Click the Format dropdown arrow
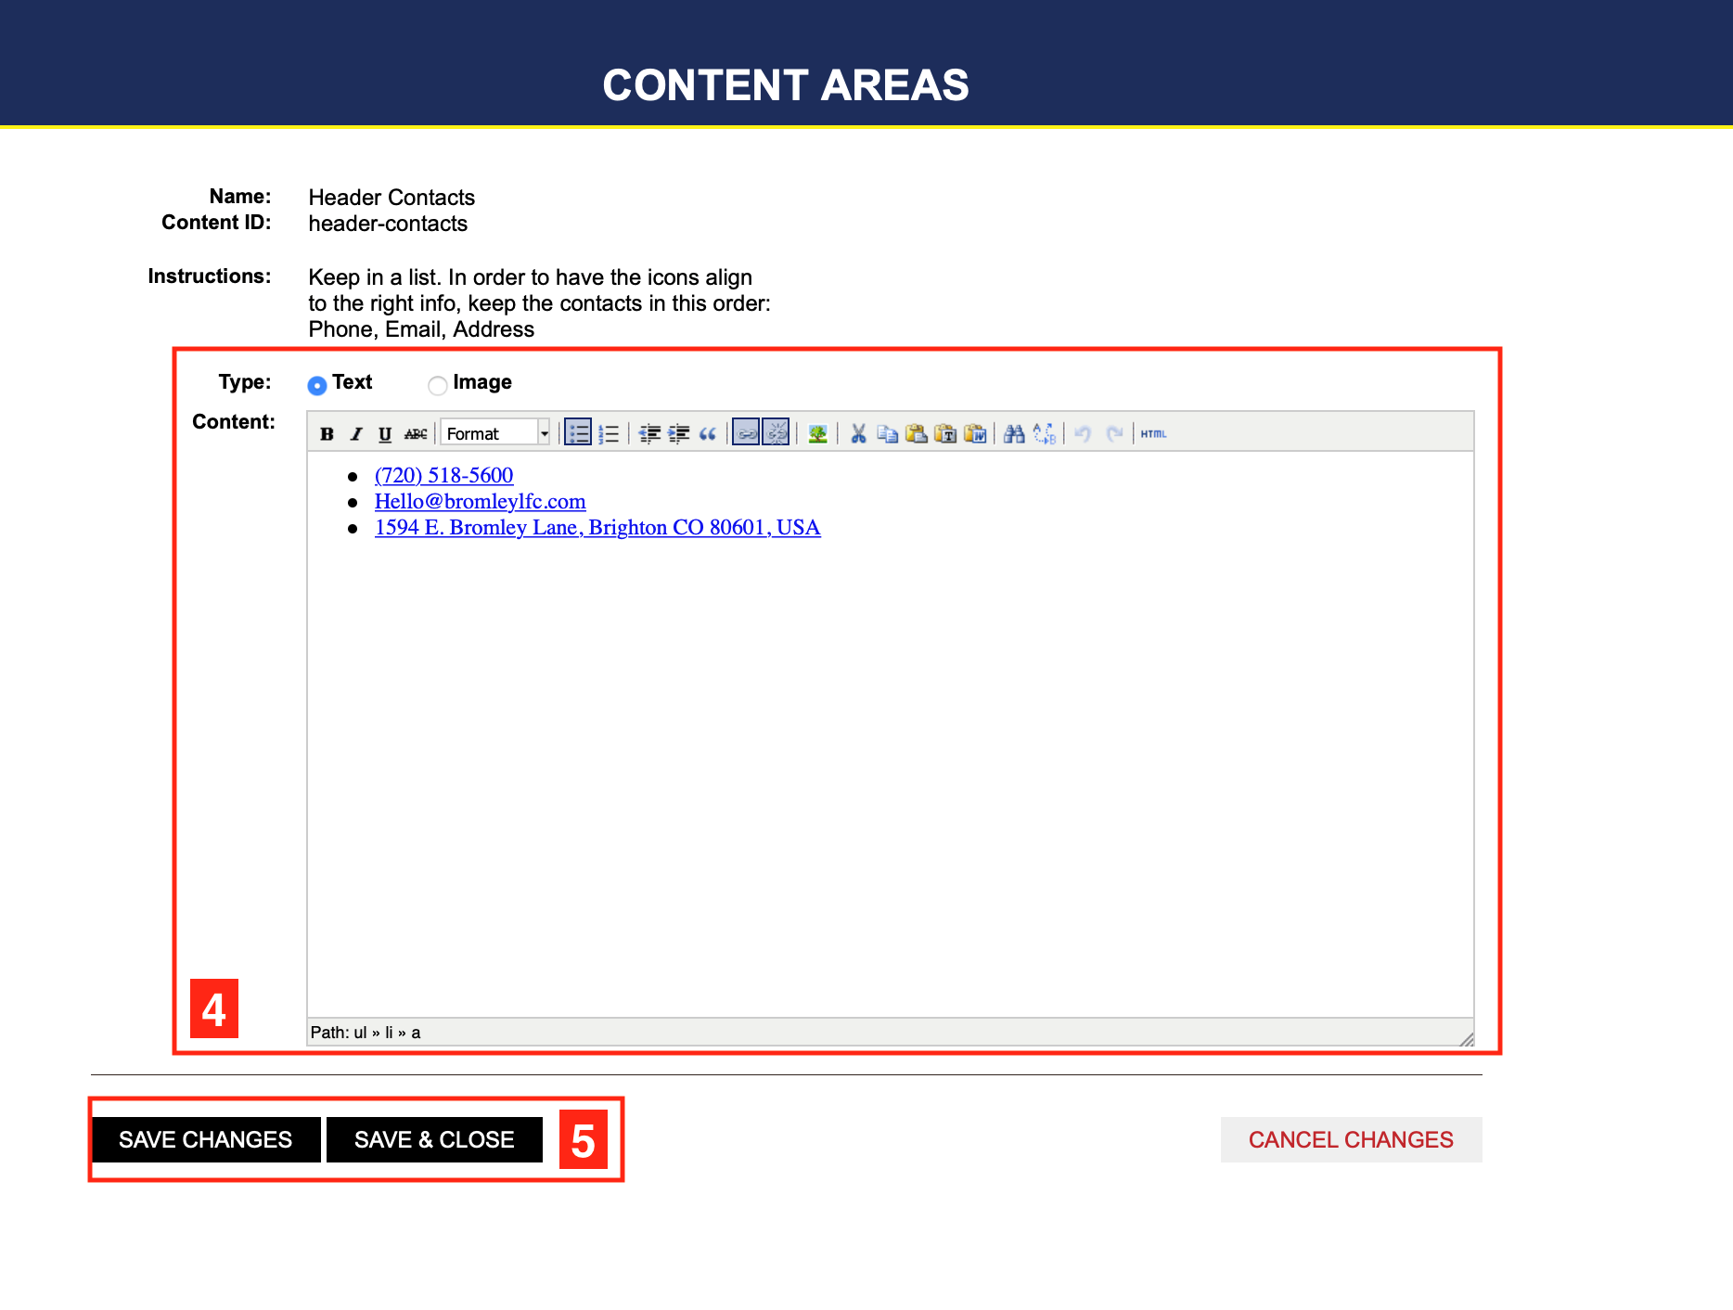Screen dimensions: 1733x1310 click(545, 433)
